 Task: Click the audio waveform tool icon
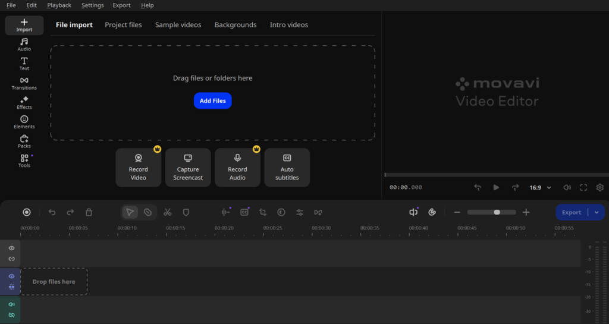(x=225, y=212)
